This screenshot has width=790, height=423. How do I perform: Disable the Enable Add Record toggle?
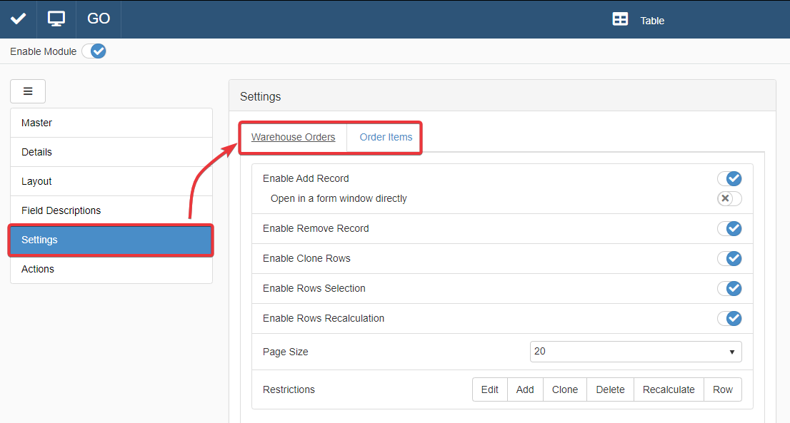pos(729,178)
